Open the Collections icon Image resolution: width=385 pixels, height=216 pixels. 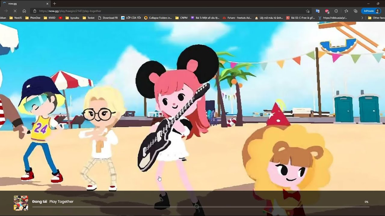356,11
